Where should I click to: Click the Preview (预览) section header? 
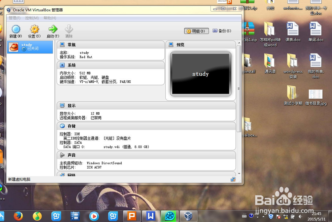click(x=201, y=45)
